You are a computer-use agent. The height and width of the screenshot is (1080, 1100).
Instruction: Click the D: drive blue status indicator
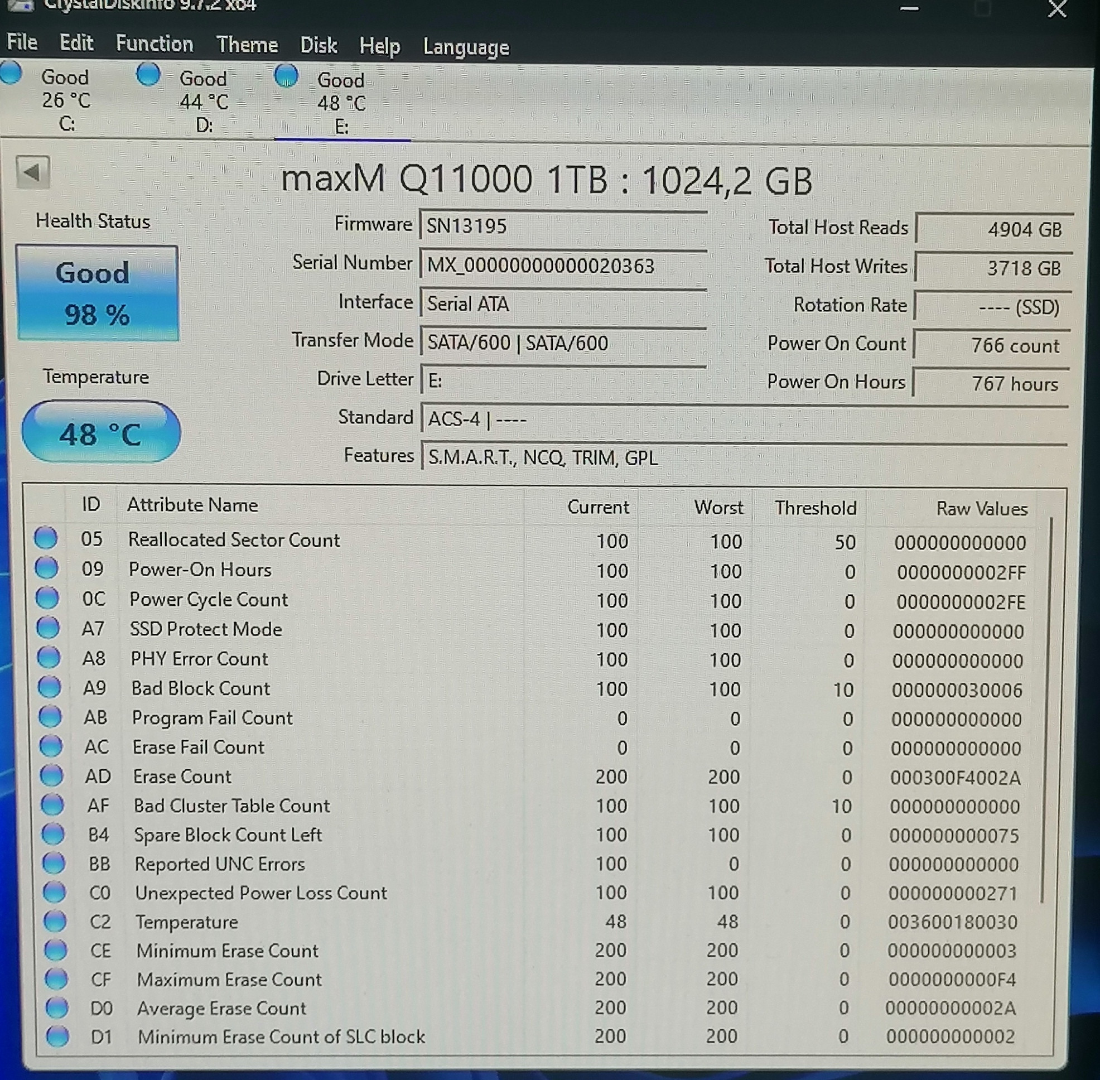coord(148,74)
